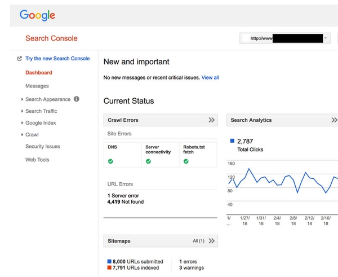
Task: Select the Robots.txt fetch label
Action: [x=194, y=150]
